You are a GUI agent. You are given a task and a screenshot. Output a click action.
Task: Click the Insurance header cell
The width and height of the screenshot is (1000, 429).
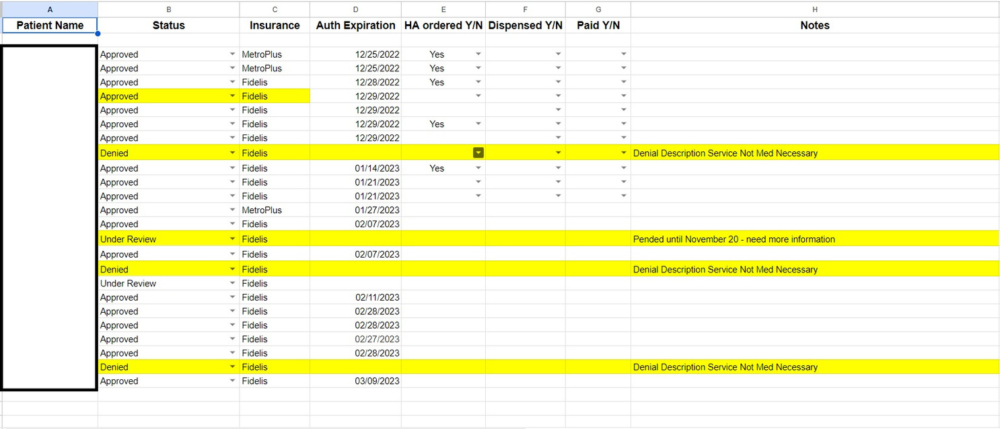click(275, 26)
